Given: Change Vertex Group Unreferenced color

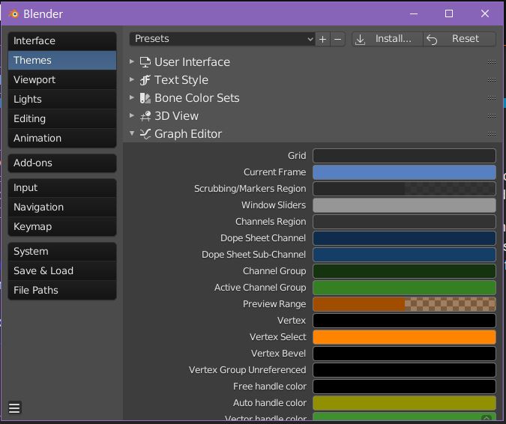Looking at the screenshot, I should point(404,370).
